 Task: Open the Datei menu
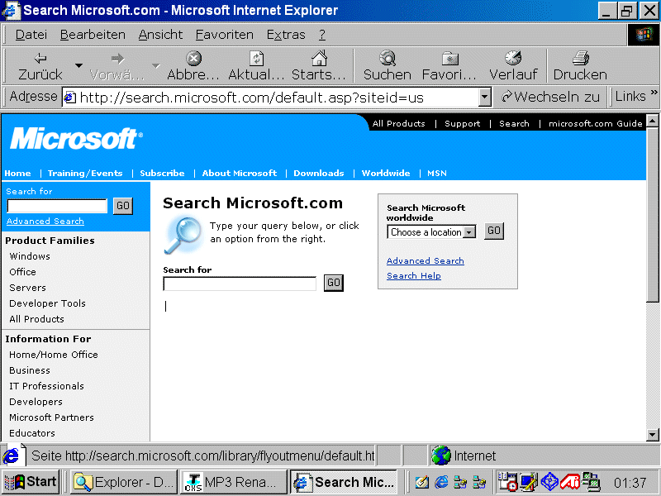click(31, 35)
